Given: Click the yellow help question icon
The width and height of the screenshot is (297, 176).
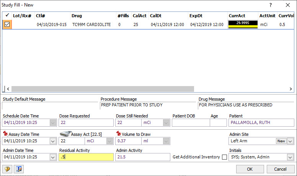Looking at the screenshot, I should tap(7, 169).
